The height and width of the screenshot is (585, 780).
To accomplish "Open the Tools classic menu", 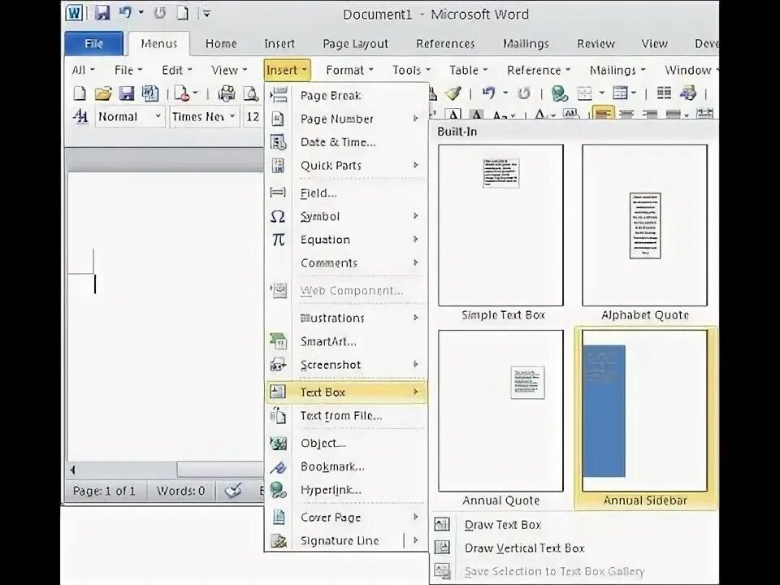I will pyautogui.click(x=411, y=70).
